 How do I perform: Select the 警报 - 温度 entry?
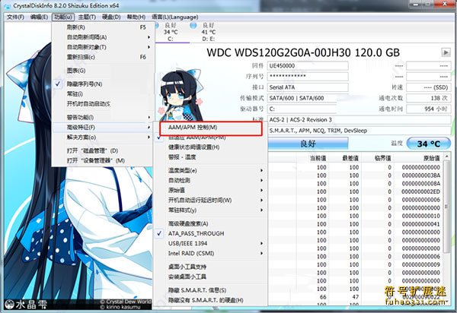pos(210,157)
